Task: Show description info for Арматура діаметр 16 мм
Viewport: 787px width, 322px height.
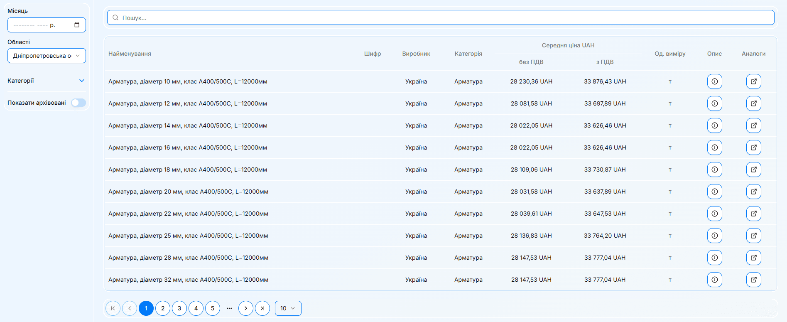Action: (714, 147)
